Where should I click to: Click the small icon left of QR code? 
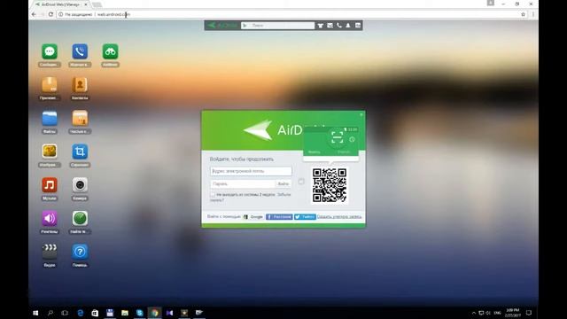[301, 182]
